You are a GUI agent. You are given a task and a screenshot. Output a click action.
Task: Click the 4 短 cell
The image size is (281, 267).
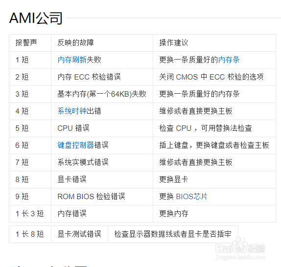coord(30,111)
